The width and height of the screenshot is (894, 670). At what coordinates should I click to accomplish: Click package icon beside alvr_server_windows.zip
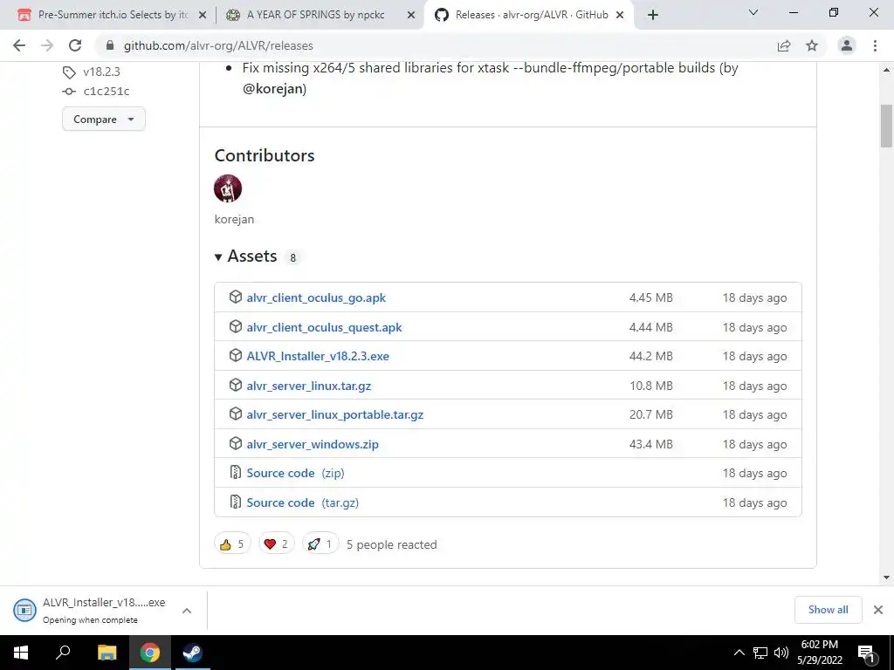click(x=236, y=443)
